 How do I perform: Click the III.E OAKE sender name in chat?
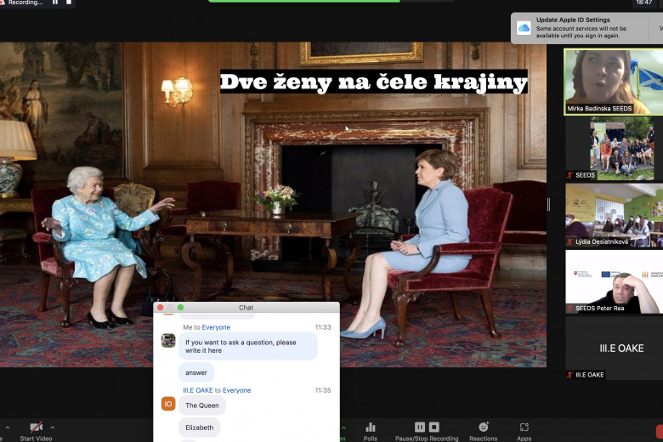coord(198,390)
